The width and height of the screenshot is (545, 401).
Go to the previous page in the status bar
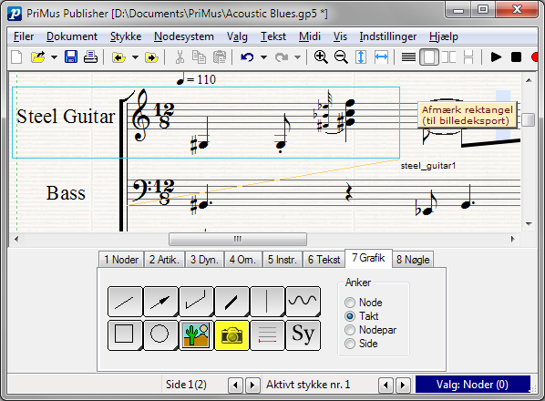click(235, 385)
